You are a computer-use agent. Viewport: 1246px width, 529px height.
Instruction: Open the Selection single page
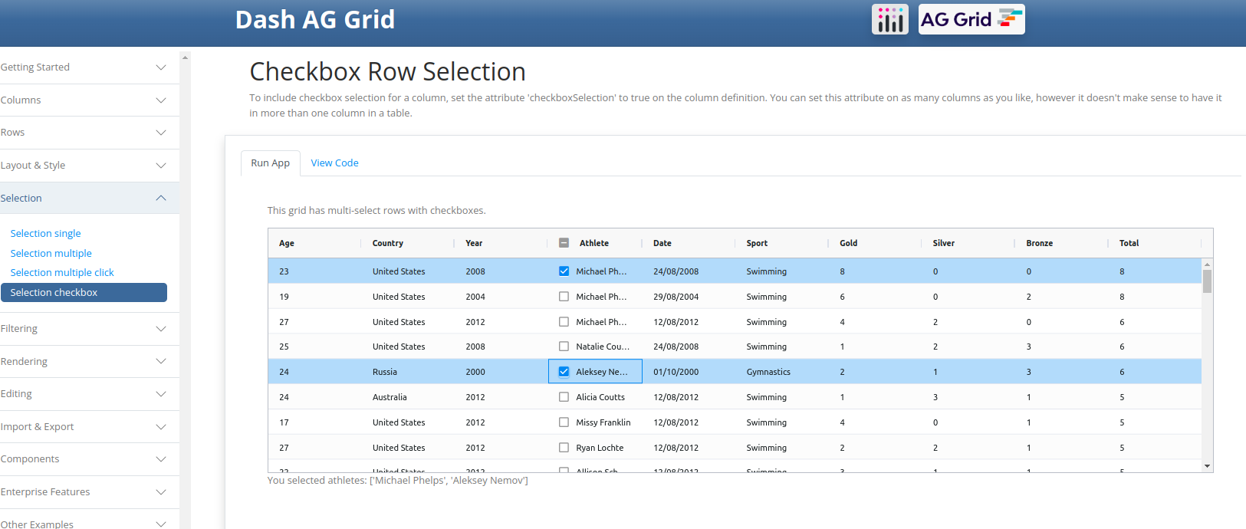tap(45, 234)
